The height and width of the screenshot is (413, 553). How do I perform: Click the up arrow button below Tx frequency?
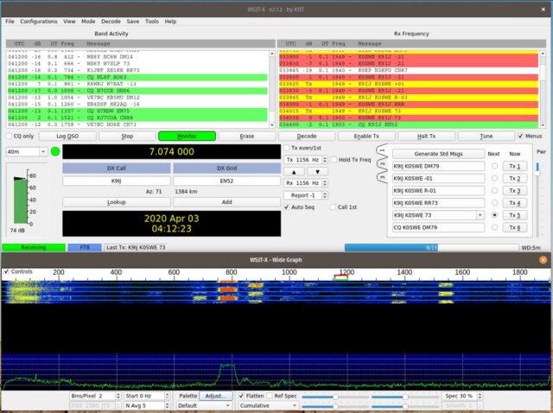tap(294, 172)
